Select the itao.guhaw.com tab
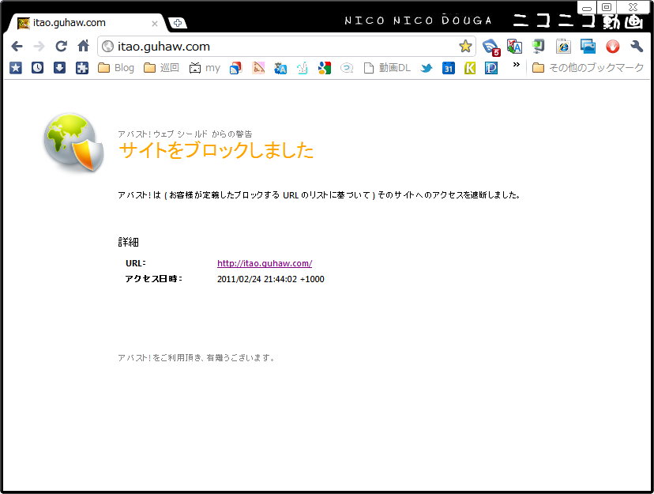Image resolution: width=654 pixels, height=494 pixels. 84,23
